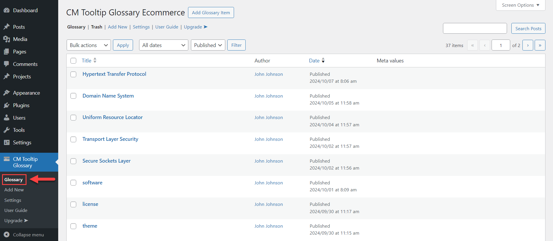
Task: Check the Hypertext Transfer Protocol row checkbox
Action: coord(73,74)
